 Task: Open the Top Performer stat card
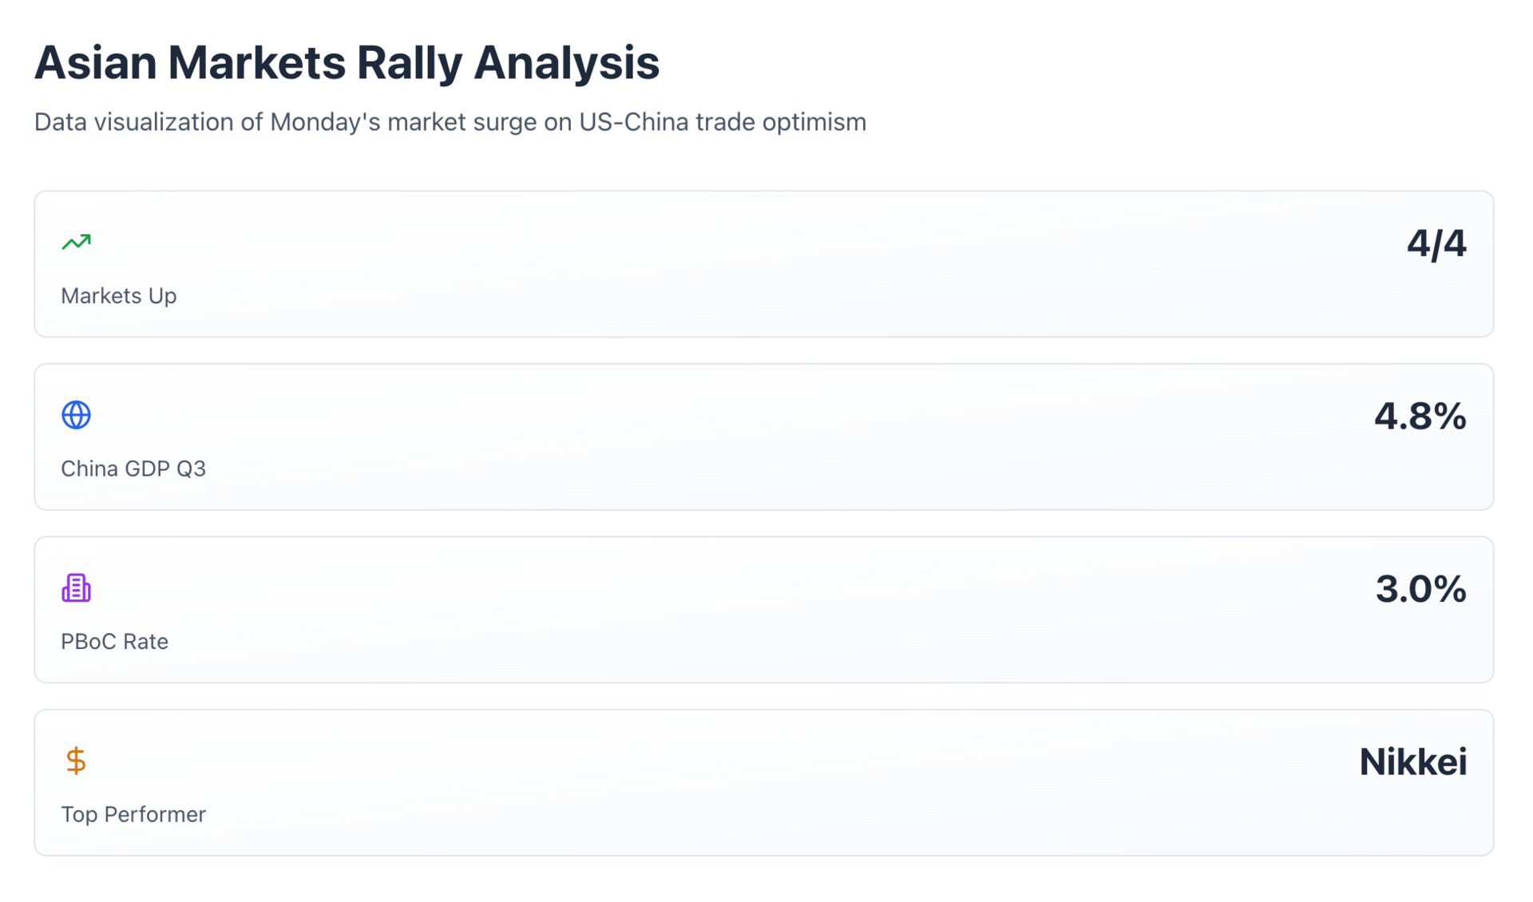pyautogui.click(x=763, y=783)
